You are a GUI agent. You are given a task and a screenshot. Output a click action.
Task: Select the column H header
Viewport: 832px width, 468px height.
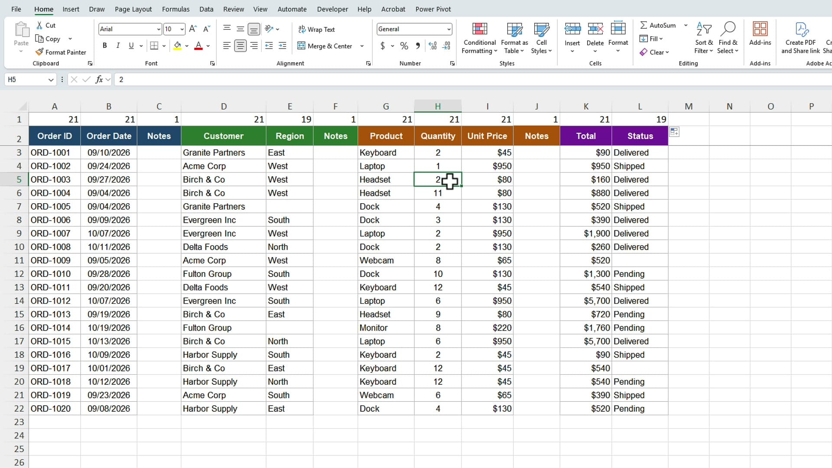pyautogui.click(x=438, y=106)
